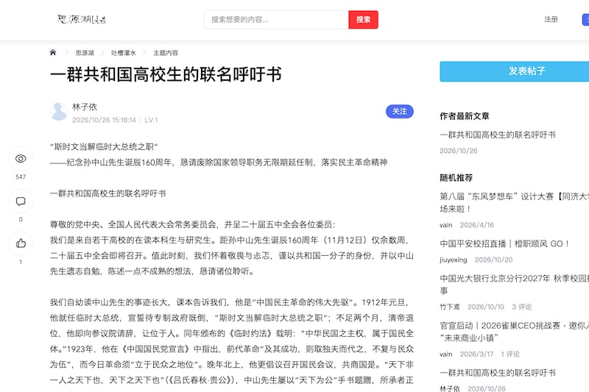The width and height of the screenshot is (589, 392).
Task: Open 一群共和国高校生的联名呼吁书 in random recommendations
Action: (x=498, y=372)
